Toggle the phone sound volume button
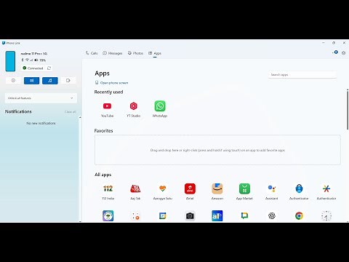This screenshot has width=349, height=262. pyautogui.click(x=31, y=81)
